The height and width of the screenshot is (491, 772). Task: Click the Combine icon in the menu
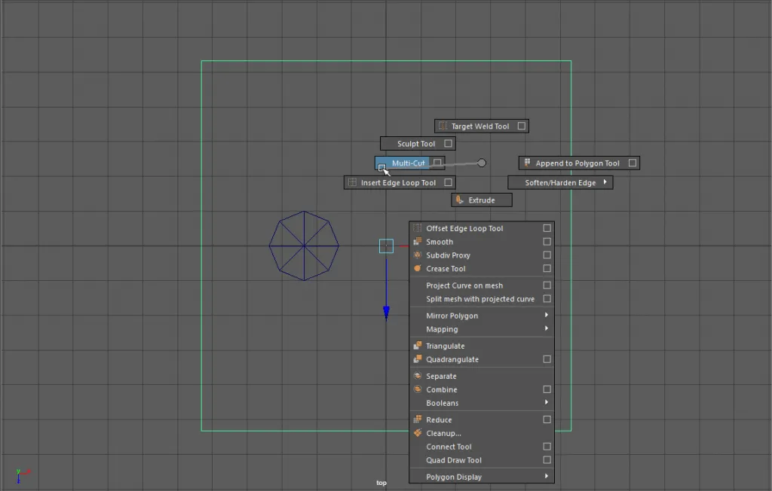pyautogui.click(x=417, y=389)
